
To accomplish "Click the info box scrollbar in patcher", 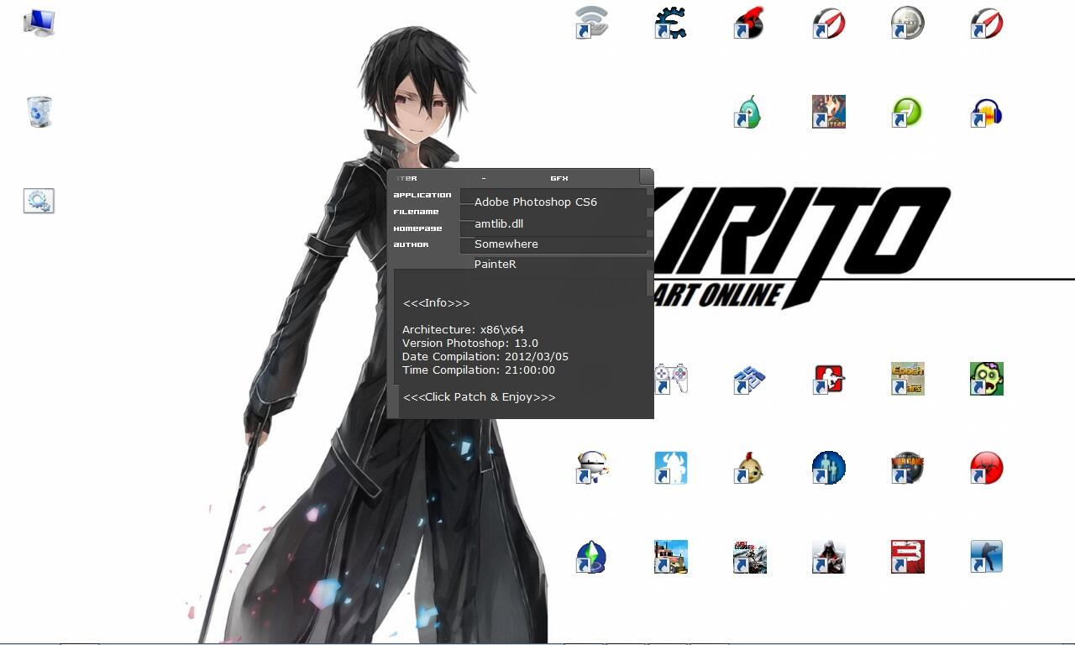I will click(650, 282).
